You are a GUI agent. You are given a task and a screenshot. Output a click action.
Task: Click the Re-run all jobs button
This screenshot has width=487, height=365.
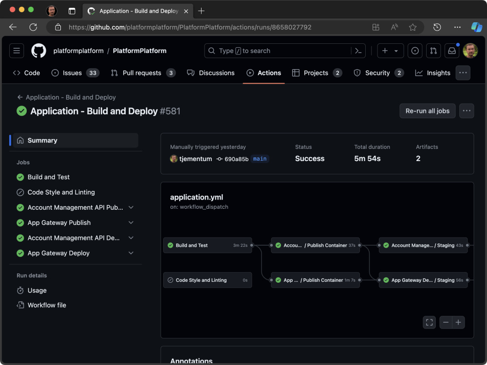pos(427,111)
